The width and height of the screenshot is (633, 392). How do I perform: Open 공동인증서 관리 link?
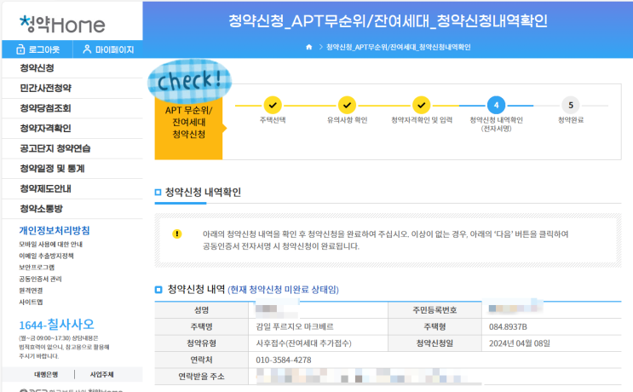point(40,279)
